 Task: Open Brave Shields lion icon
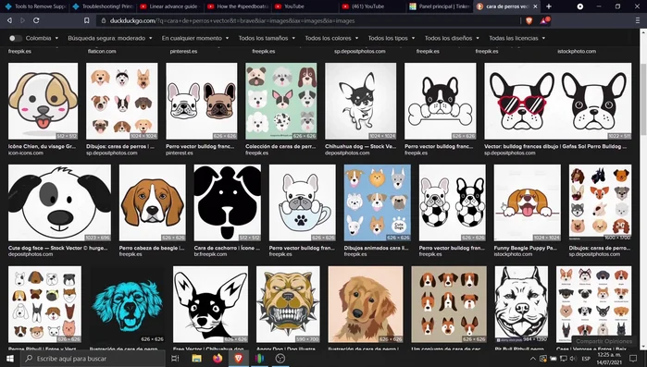pos(529,20)
